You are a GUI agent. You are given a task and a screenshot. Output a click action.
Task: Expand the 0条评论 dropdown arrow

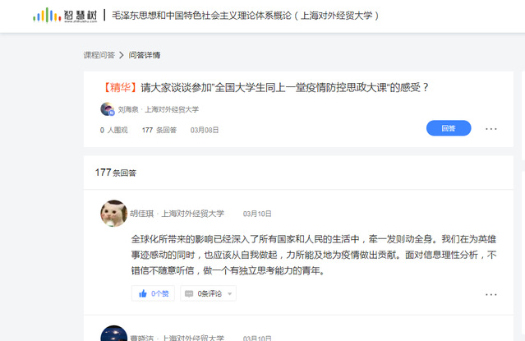click(x=230, y=294)
